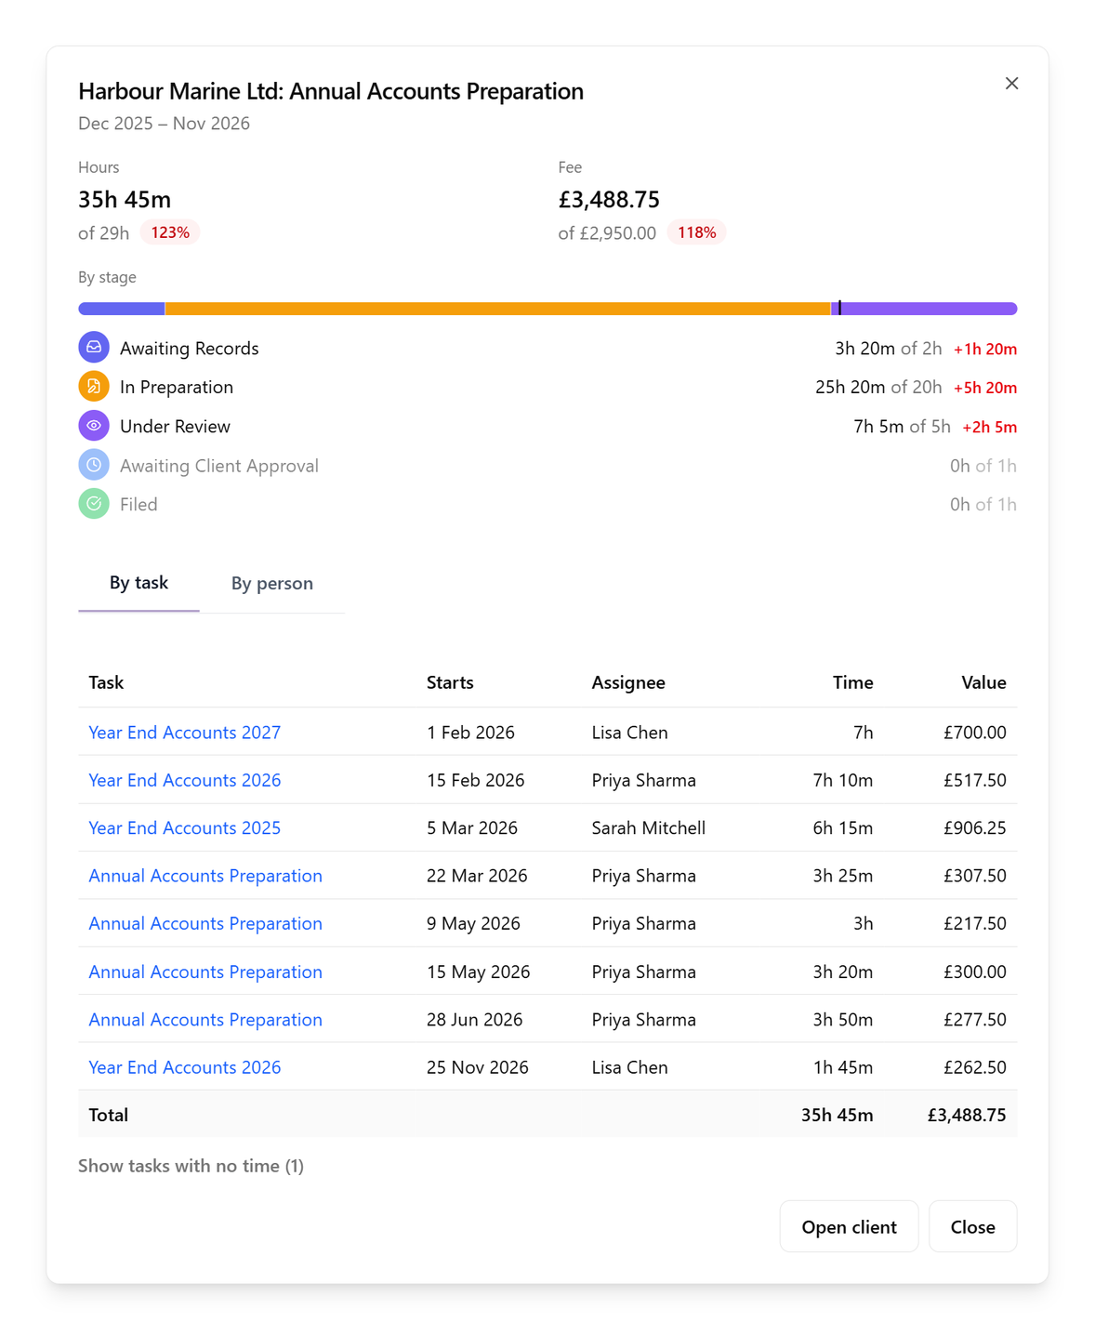Click the 7h 10m time cell

(843, 780)
